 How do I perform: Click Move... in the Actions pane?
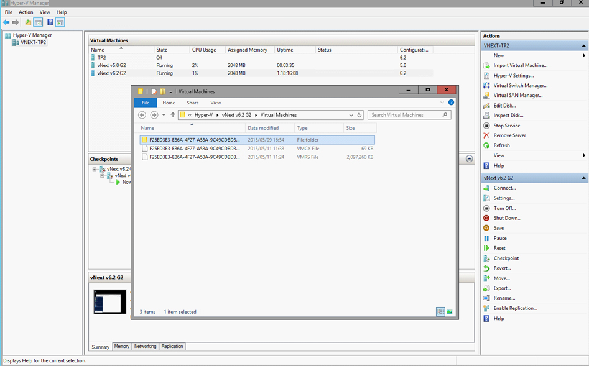(x=501, y=278)
